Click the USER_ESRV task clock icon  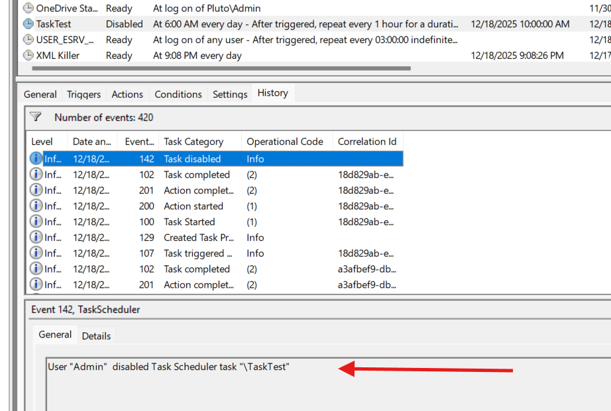click(x=28, y=40)
